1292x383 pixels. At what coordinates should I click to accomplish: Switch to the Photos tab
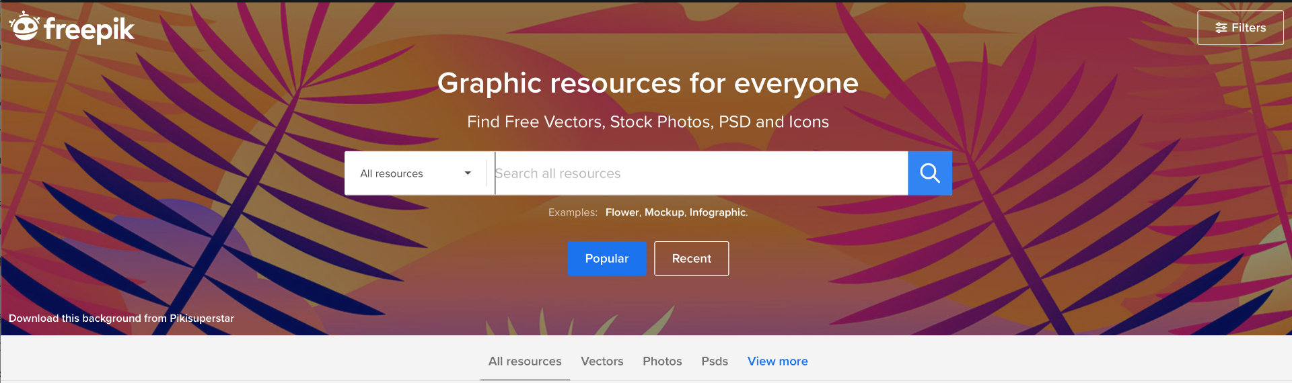click(x=662, y=361)
